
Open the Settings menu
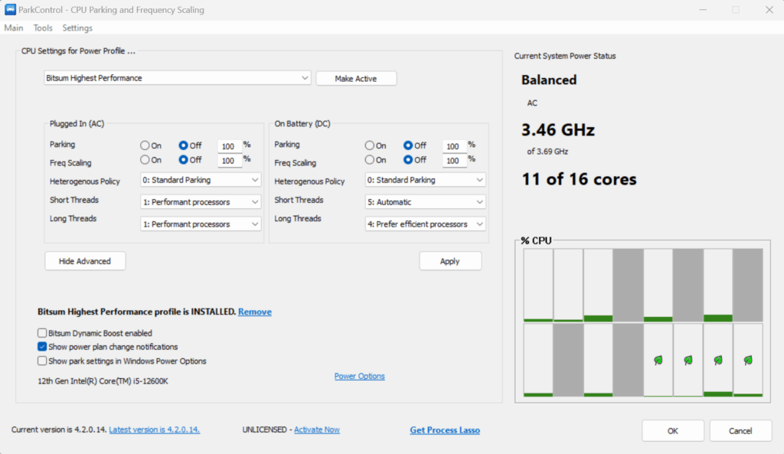click(77, 28)
